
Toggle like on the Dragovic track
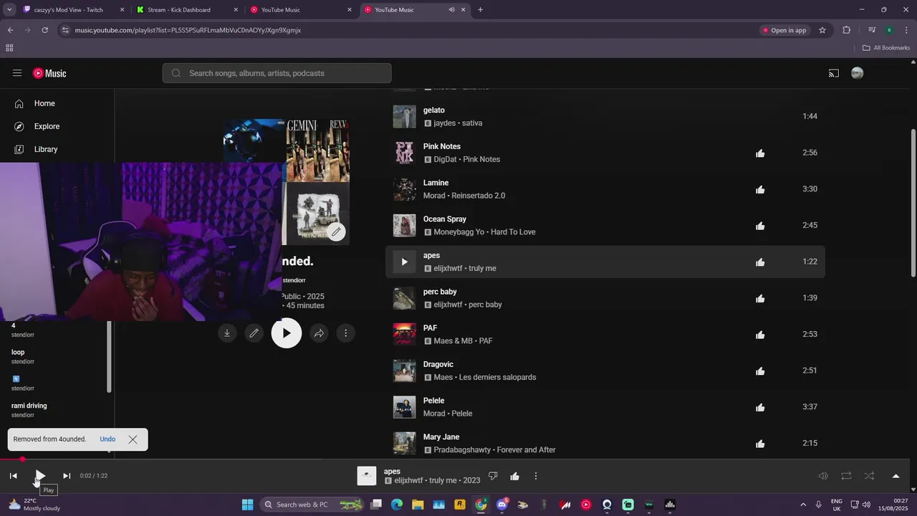tap(760, 371)
